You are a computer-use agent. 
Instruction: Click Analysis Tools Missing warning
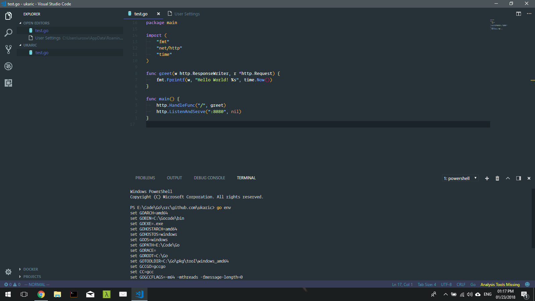[500, 284]
